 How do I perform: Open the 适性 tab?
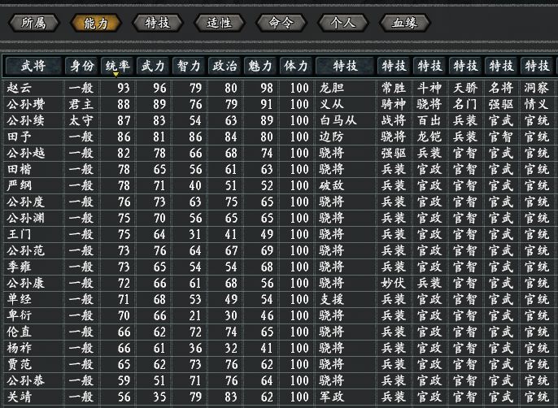[x=220, y=23]
